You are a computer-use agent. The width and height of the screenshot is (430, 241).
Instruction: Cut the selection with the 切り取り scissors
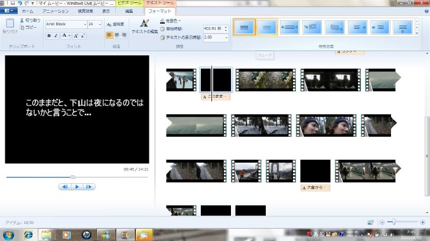30,20
